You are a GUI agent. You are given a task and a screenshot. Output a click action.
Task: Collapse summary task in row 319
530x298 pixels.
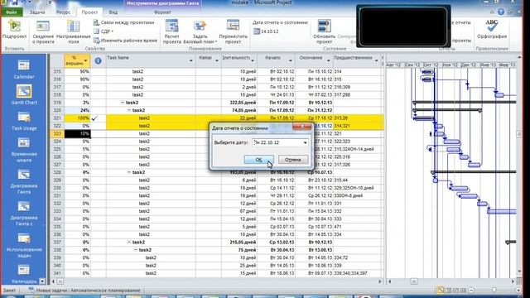click(123, 103)
